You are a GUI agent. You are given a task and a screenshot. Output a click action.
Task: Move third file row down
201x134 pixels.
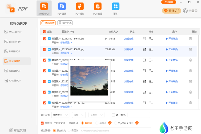pyautogui.click(x=151, y=60)
